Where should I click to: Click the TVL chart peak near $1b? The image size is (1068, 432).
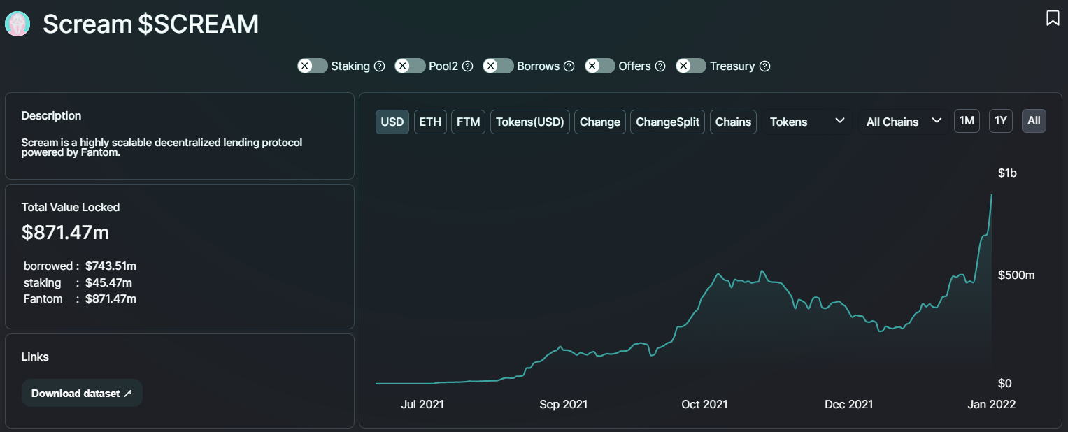point(992,195)
